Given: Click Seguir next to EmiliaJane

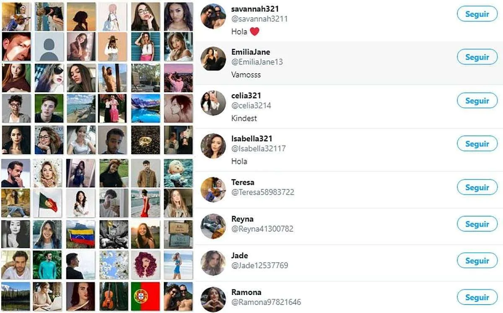Looking at the screenshot, I should coord(477,57).
